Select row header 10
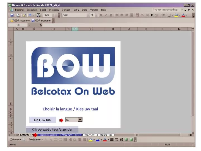201x151 pixels. [x=11, y=119]
